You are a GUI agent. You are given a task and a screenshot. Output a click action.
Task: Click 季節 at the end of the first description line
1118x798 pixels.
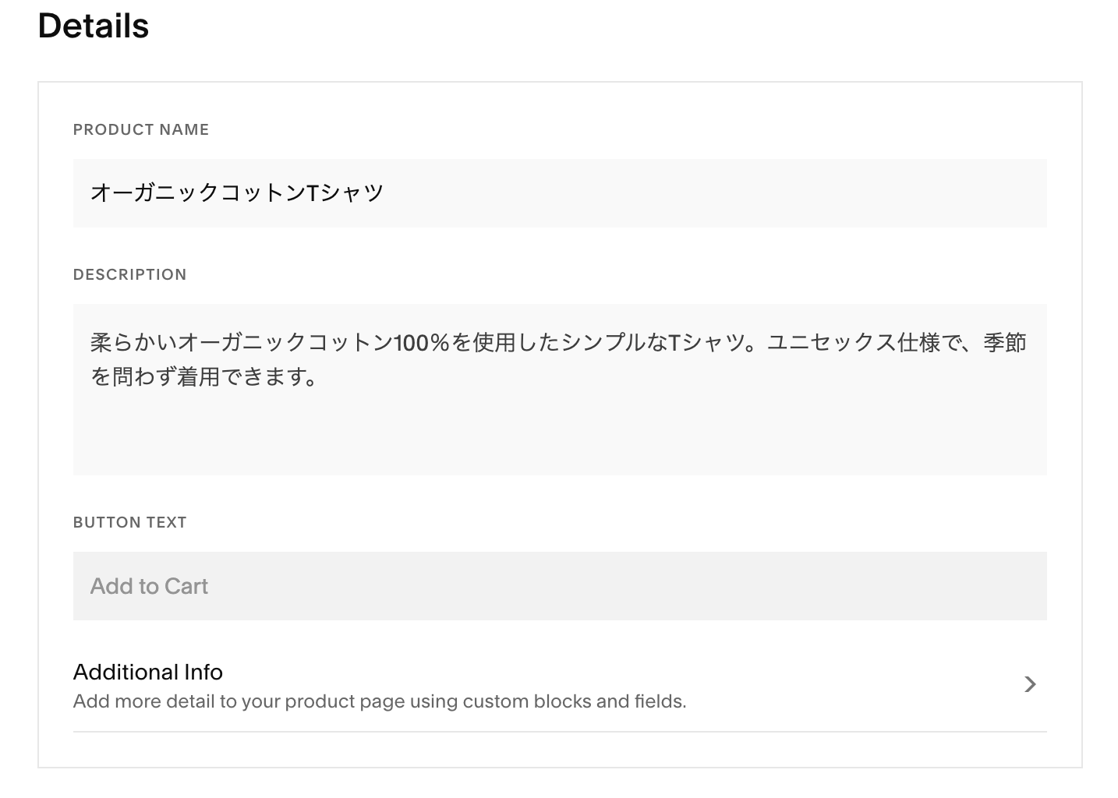point(1004,343)
